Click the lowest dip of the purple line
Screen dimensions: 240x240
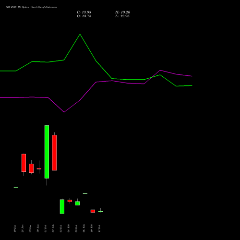(x=64, y=112)
